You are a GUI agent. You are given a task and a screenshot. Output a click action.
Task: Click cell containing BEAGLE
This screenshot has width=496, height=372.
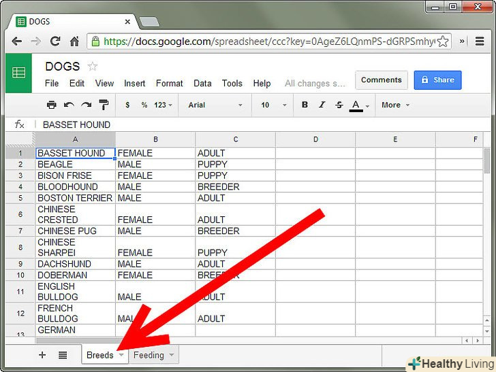(x=75, y=165)
